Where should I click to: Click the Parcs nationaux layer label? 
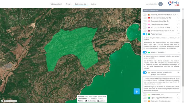156,34
